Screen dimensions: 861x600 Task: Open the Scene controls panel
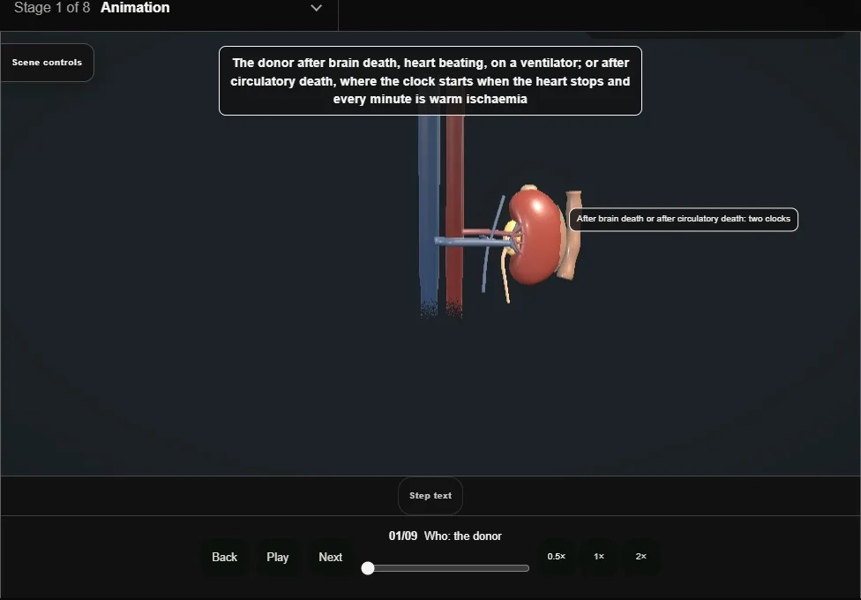click(x=48, y=63)
